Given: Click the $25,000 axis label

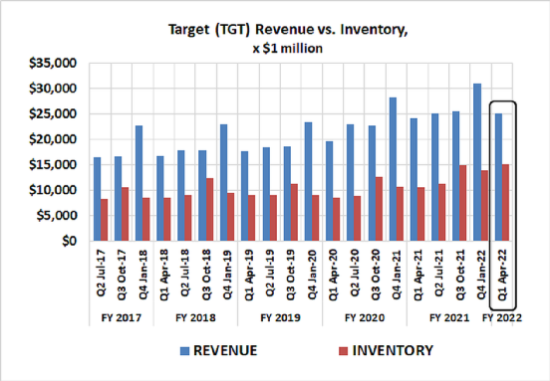Looking at the screenshot, I should [x=53, y=114].
